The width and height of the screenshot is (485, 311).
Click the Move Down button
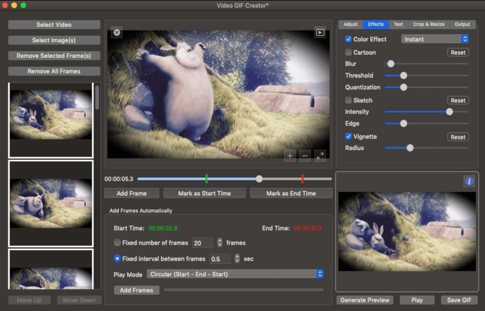click(79, 300)
